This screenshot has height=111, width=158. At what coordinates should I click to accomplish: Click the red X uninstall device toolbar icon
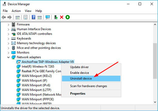pos(62,17)
